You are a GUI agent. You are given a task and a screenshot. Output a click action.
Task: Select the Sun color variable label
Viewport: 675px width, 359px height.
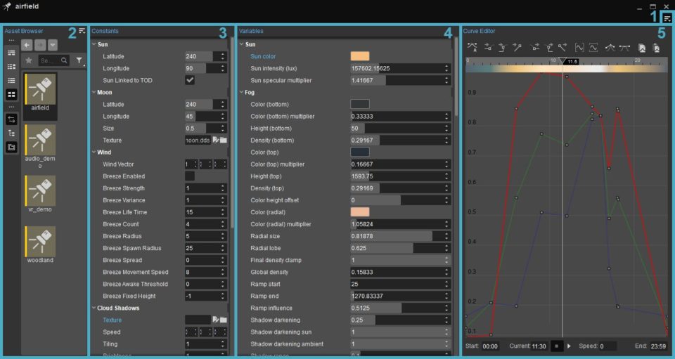(263, 56)
